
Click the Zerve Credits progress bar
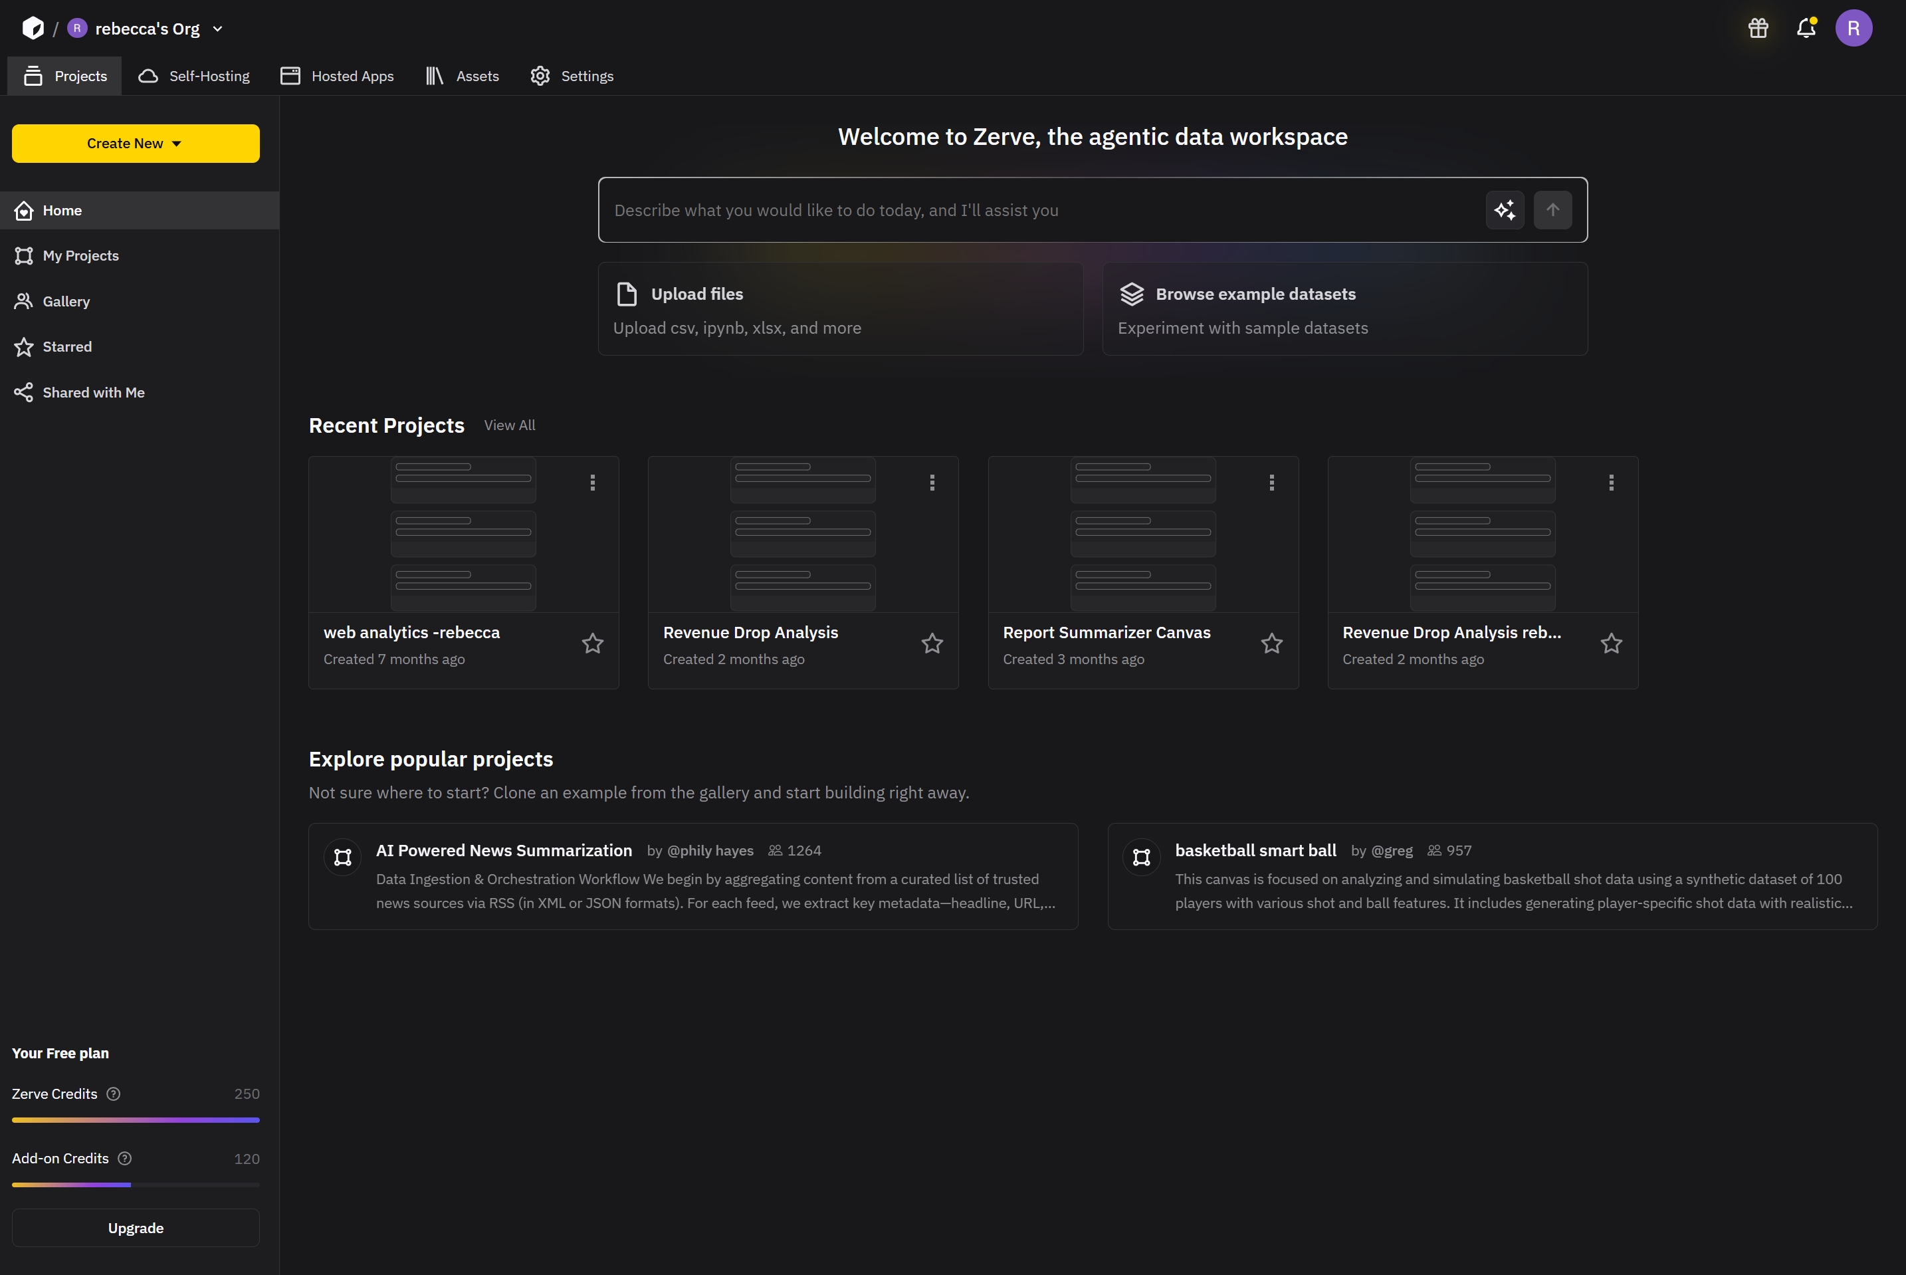(135, 1119)
